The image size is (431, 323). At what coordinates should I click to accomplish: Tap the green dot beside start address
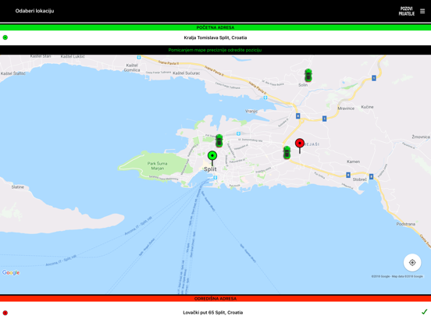(5, 37)
